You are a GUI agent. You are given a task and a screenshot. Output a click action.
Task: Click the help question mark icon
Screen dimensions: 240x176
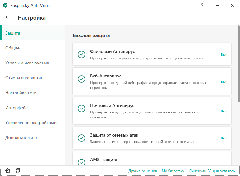click(x=202, y=5)
